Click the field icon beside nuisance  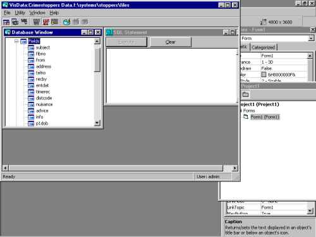pyautogui.click(x=31, y=105)
